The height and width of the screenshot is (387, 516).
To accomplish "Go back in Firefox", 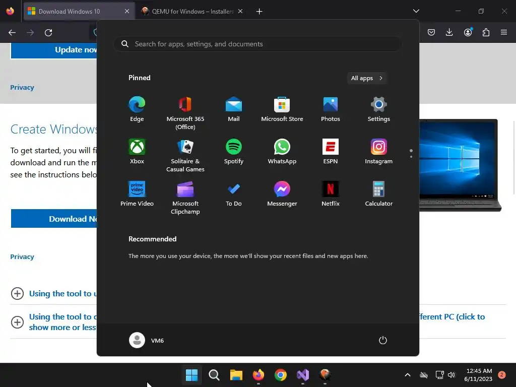I will pos(12,33).
